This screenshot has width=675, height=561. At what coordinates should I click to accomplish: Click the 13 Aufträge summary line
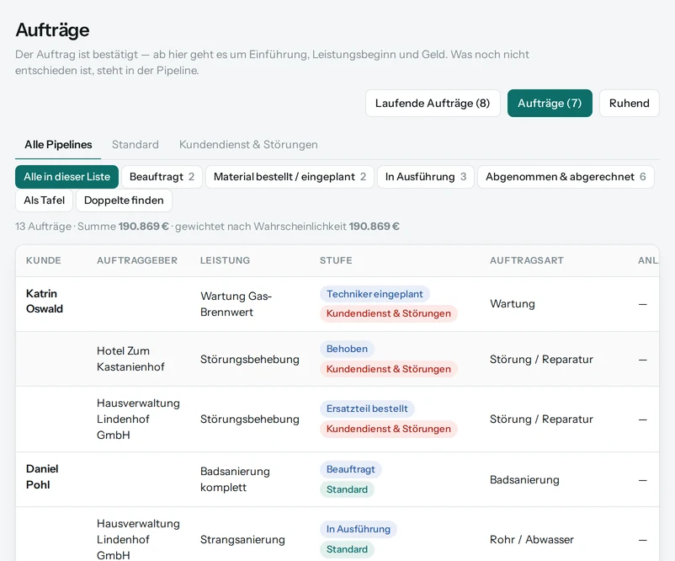(207, 227)
